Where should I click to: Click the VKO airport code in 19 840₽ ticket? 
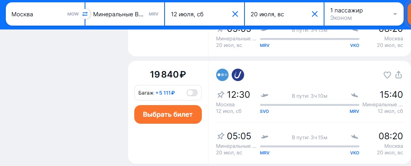(x=355, y=153)
